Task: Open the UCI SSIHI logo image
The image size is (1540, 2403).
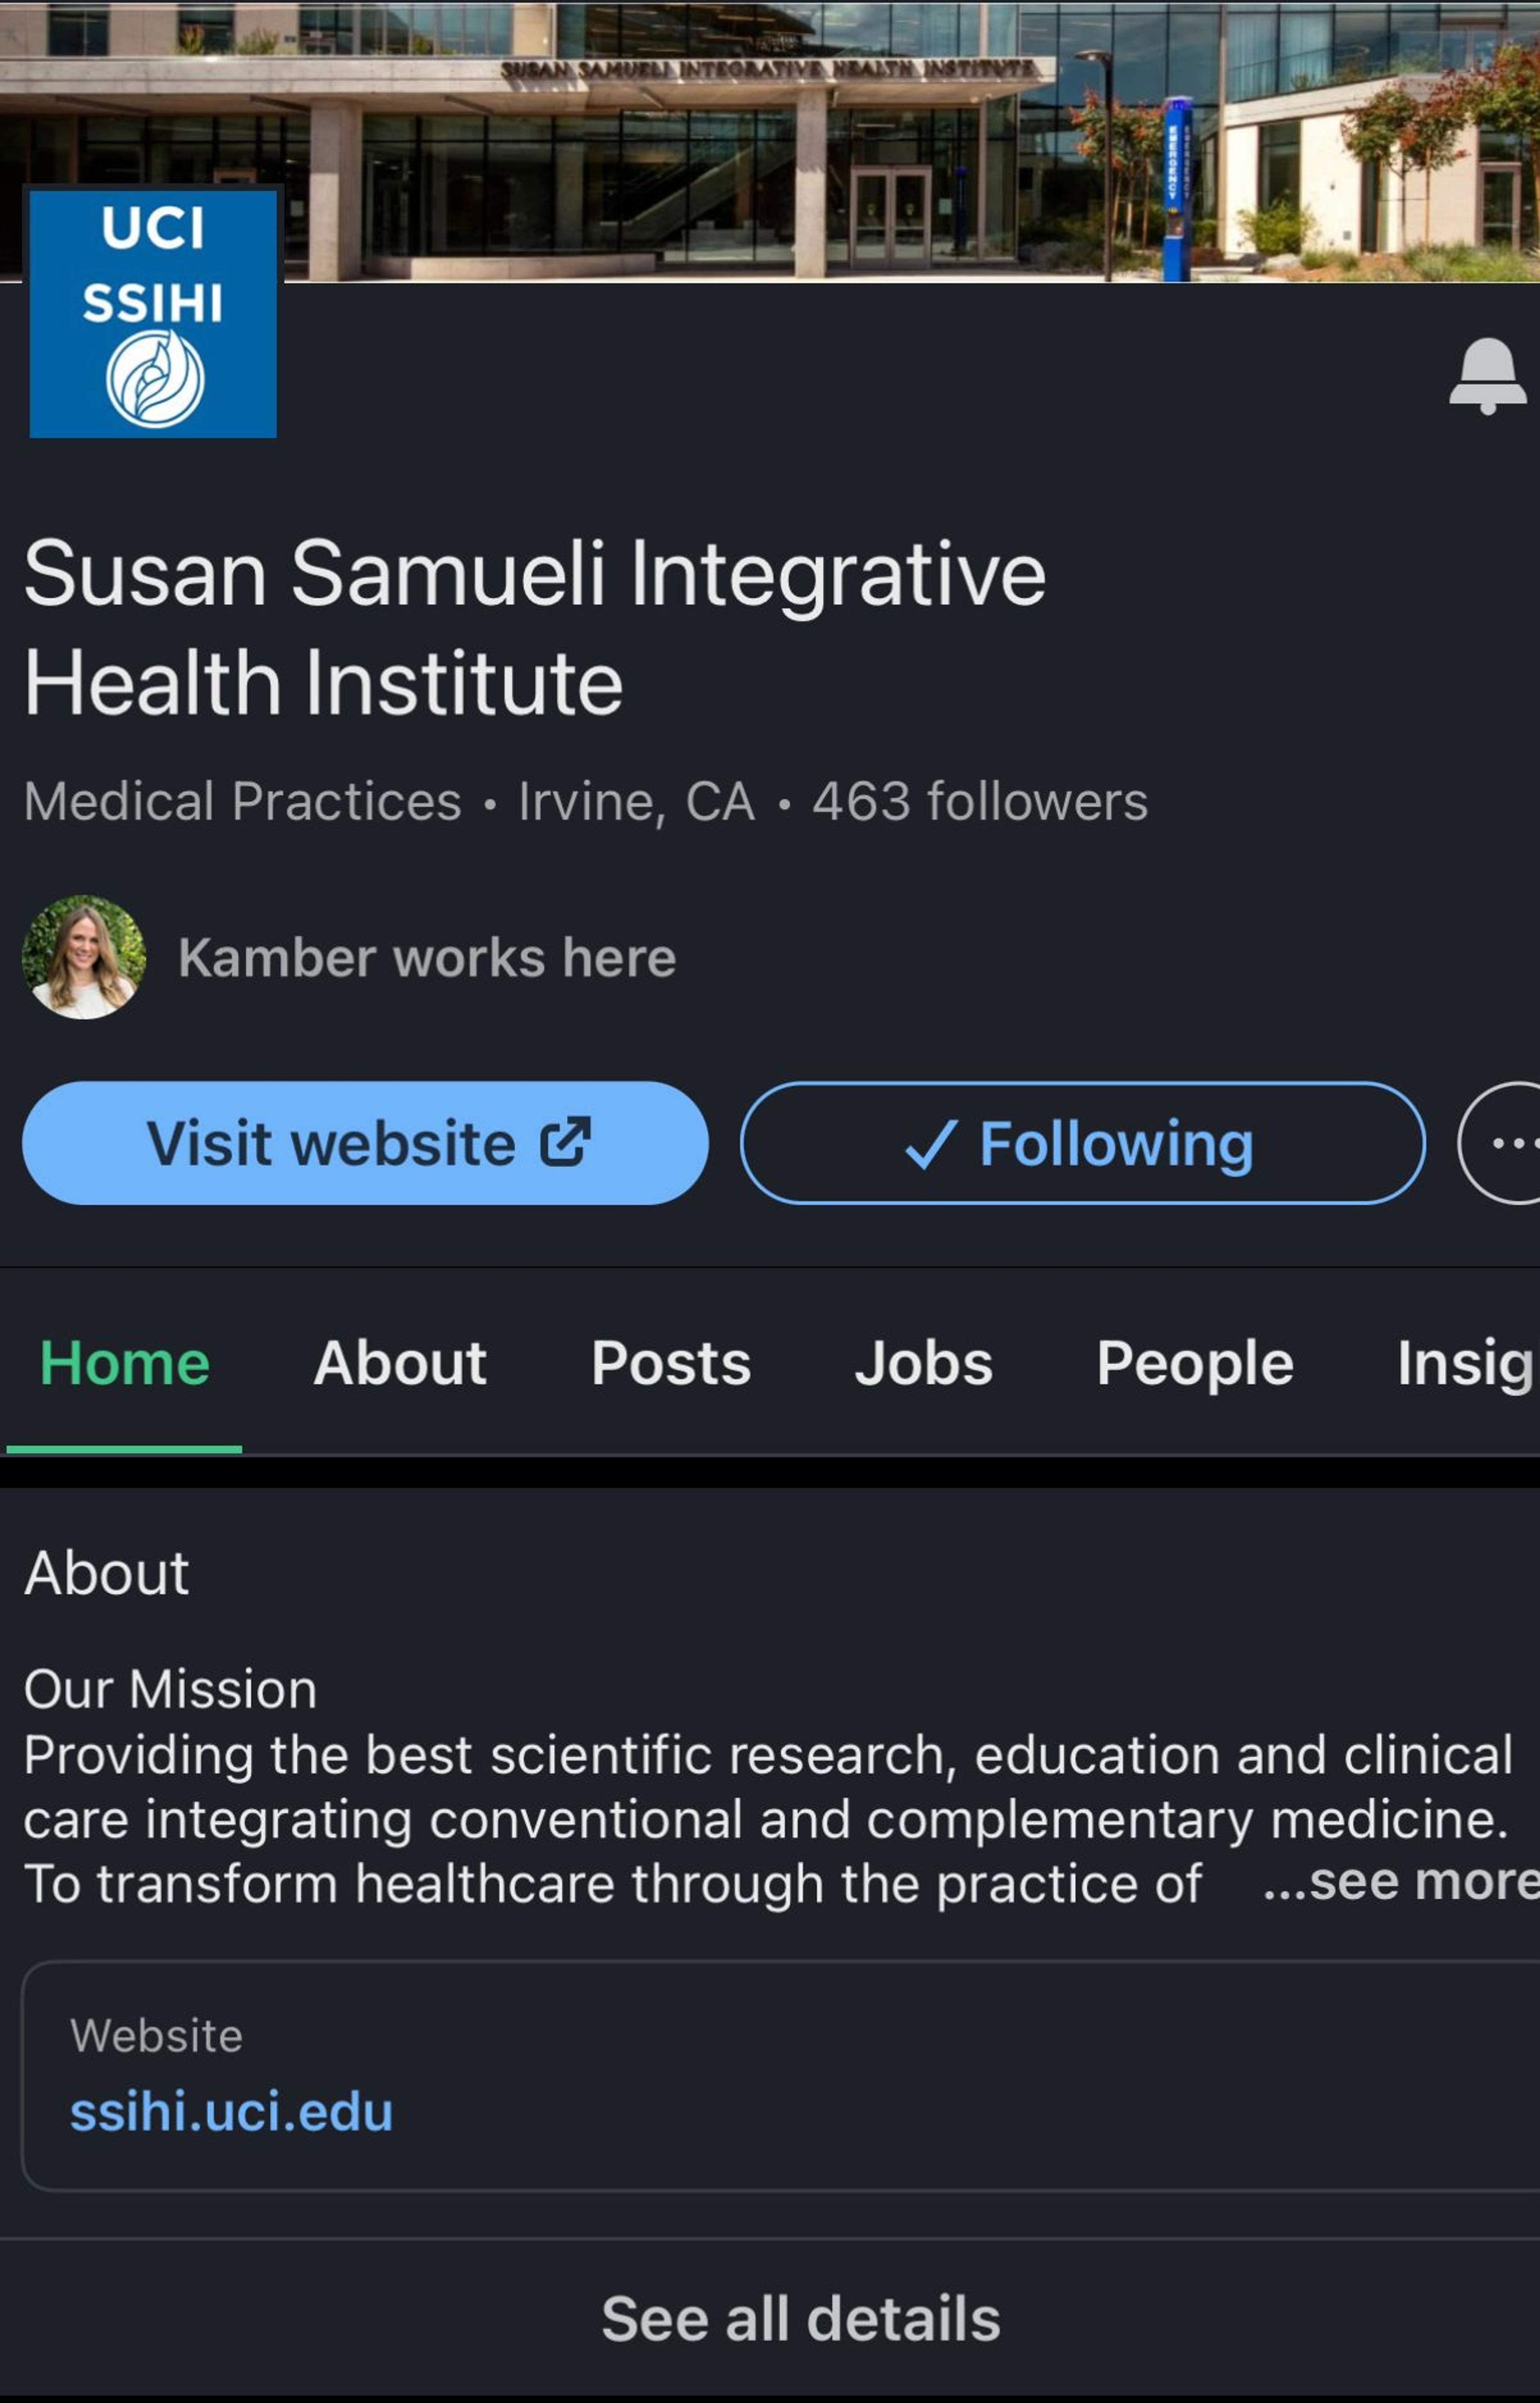Action: [153, 313]
